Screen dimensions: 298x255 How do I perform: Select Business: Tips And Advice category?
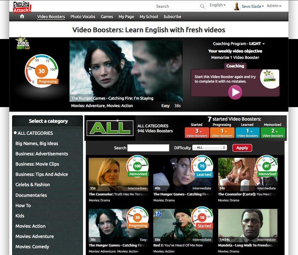pos(42,174)
